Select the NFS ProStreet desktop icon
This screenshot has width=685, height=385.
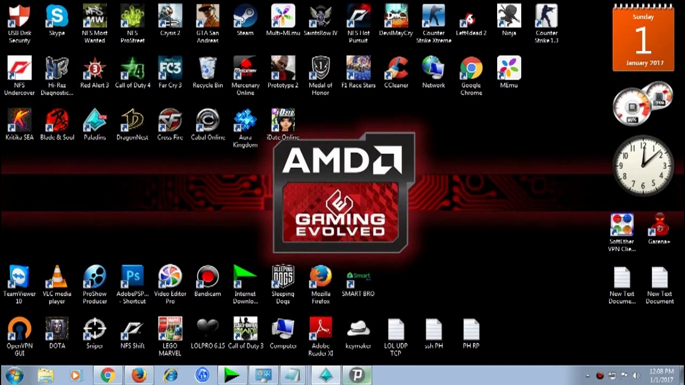click(x=132, y=24)
